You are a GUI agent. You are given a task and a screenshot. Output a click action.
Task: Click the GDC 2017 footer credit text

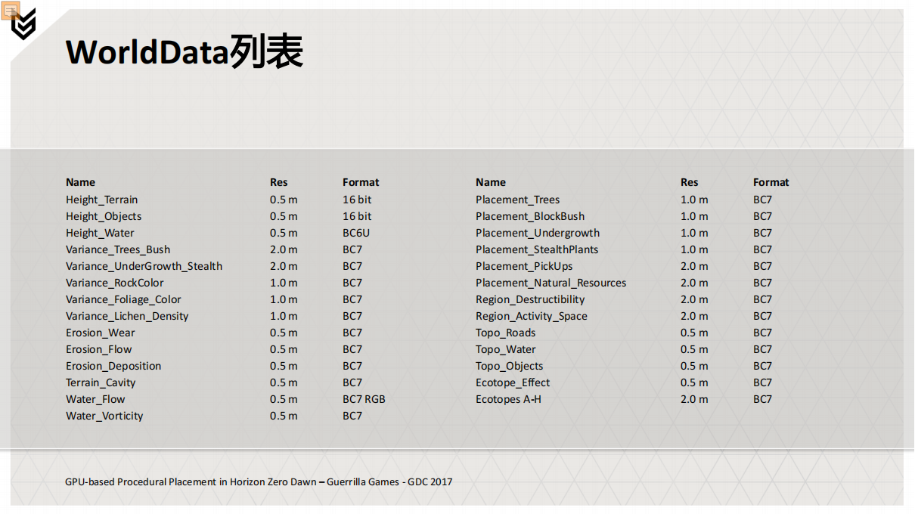(431, 481)
